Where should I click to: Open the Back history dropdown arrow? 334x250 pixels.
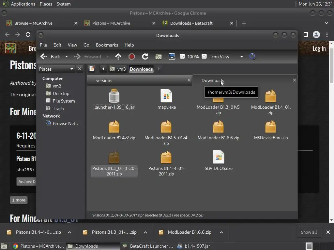point(67,57)
